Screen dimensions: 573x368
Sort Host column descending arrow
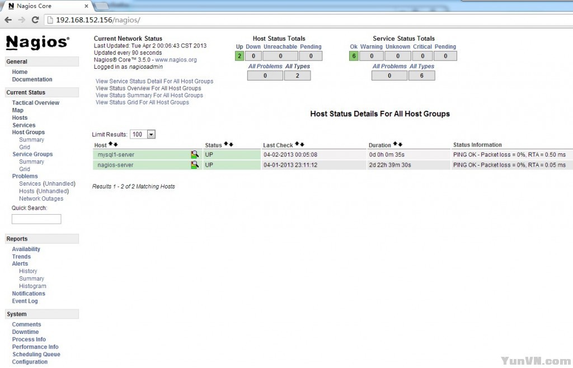[115, 144]
